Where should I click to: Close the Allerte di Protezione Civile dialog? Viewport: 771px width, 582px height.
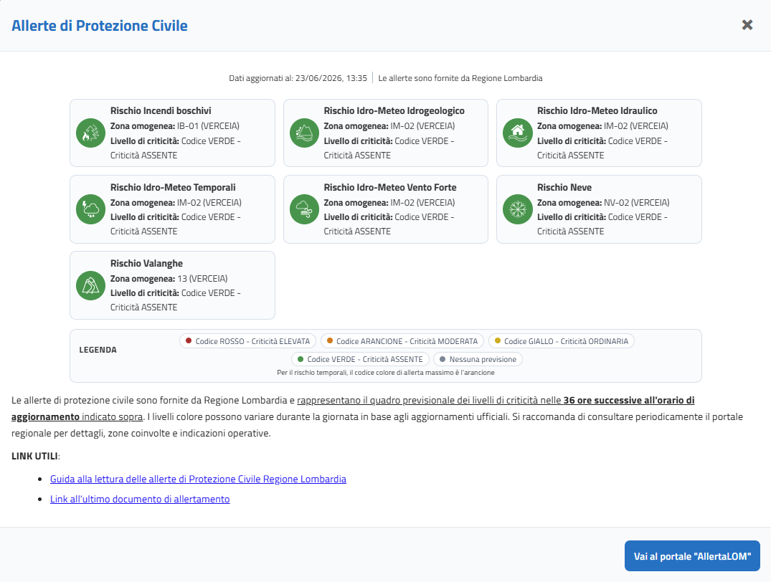[747, 25]
